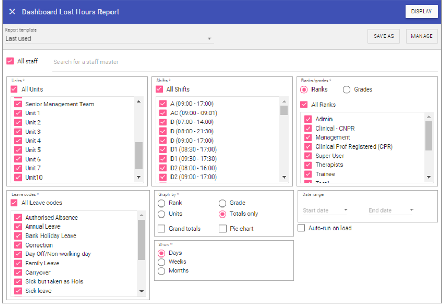Uncheck the Sick leave code

(18, 291)
